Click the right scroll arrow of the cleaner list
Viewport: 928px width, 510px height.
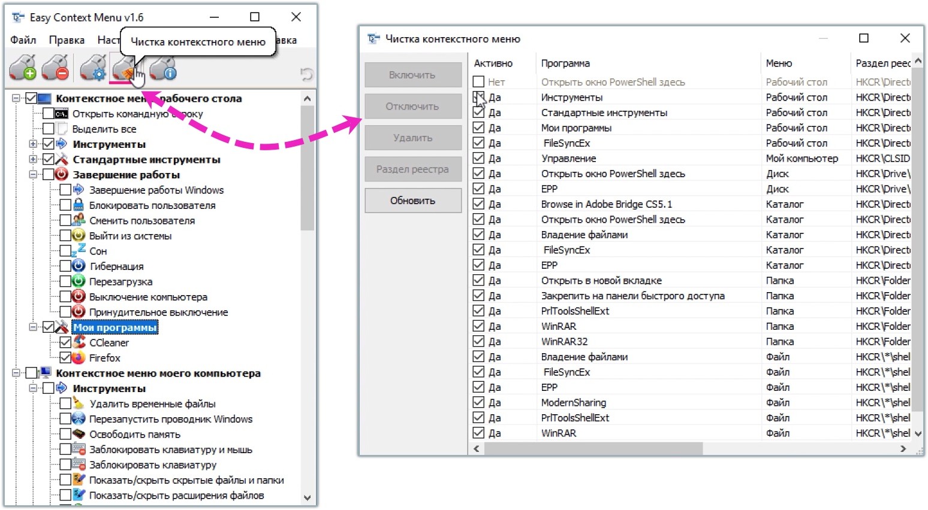coord(903,448)
